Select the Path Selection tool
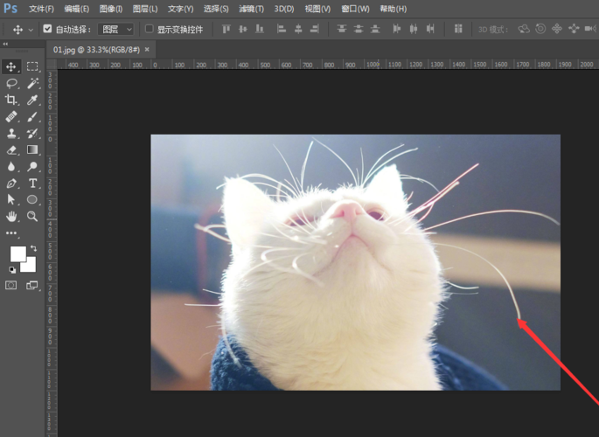599x437 pixels. [x=11, y=199]
